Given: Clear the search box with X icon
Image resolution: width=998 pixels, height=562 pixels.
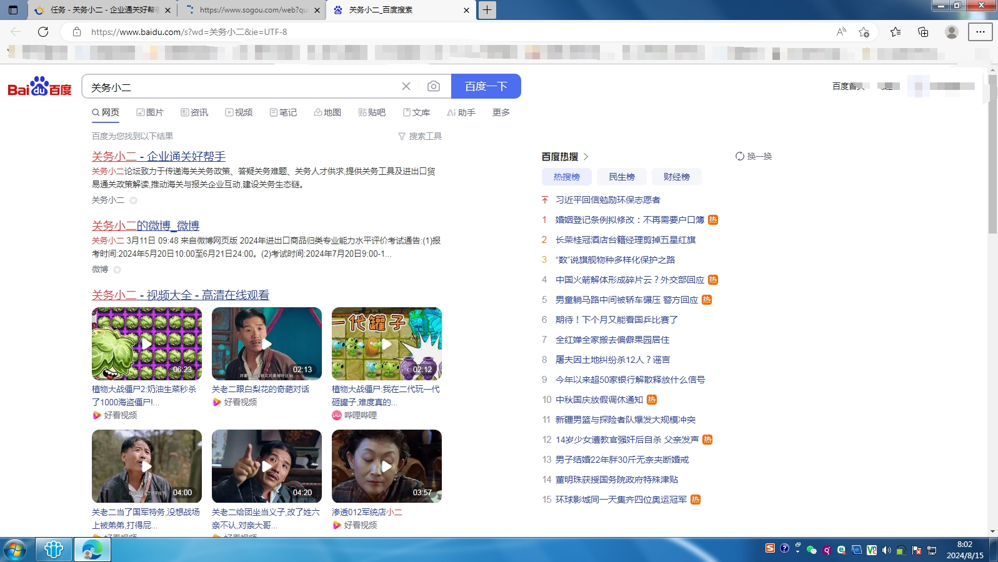Looking at the screenshot, I should (406, 86).
